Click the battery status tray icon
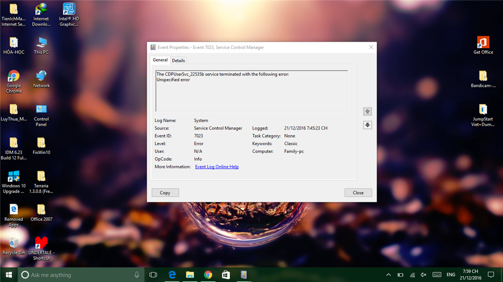The image size is (503, 282). coord(400,275)
